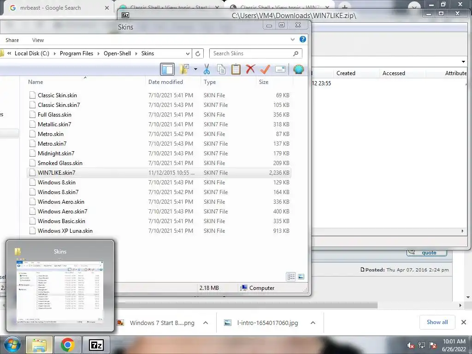
Task: Expand arrow after Program Files breadcrumb
Action: [99, 53]
